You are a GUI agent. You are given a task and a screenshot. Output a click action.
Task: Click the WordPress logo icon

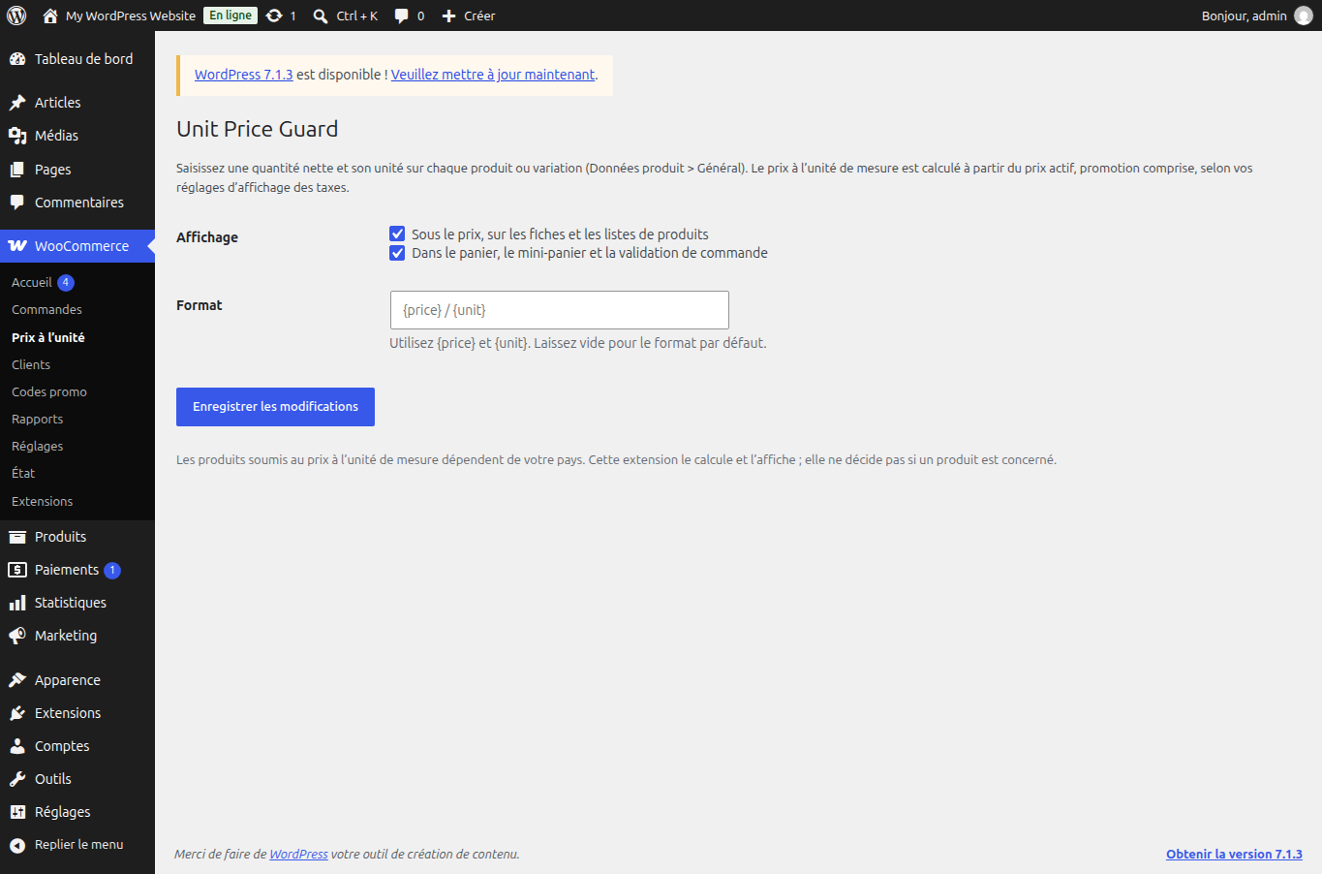pos(16,16)
